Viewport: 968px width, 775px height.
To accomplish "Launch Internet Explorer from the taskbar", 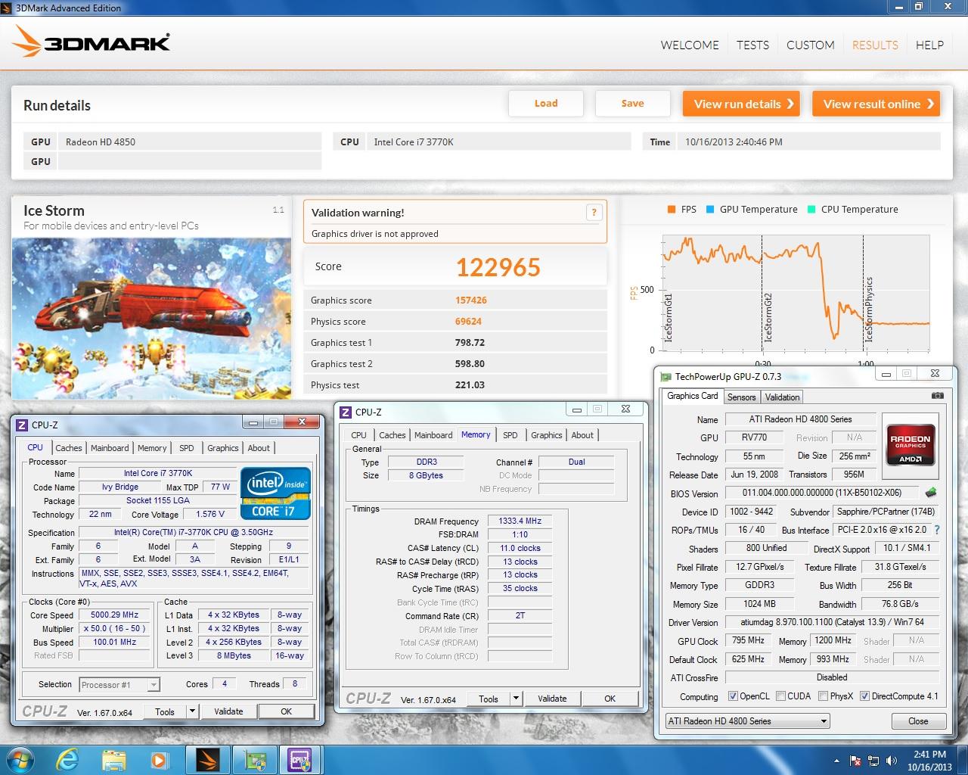I will coord(67,759).
